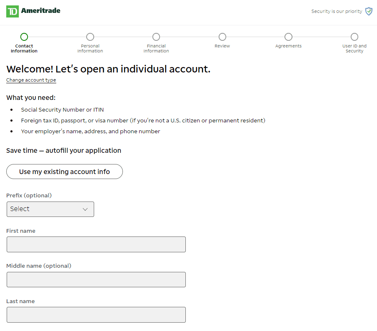Focus the First name input field

pyautogui.click(x=96, y=244)
